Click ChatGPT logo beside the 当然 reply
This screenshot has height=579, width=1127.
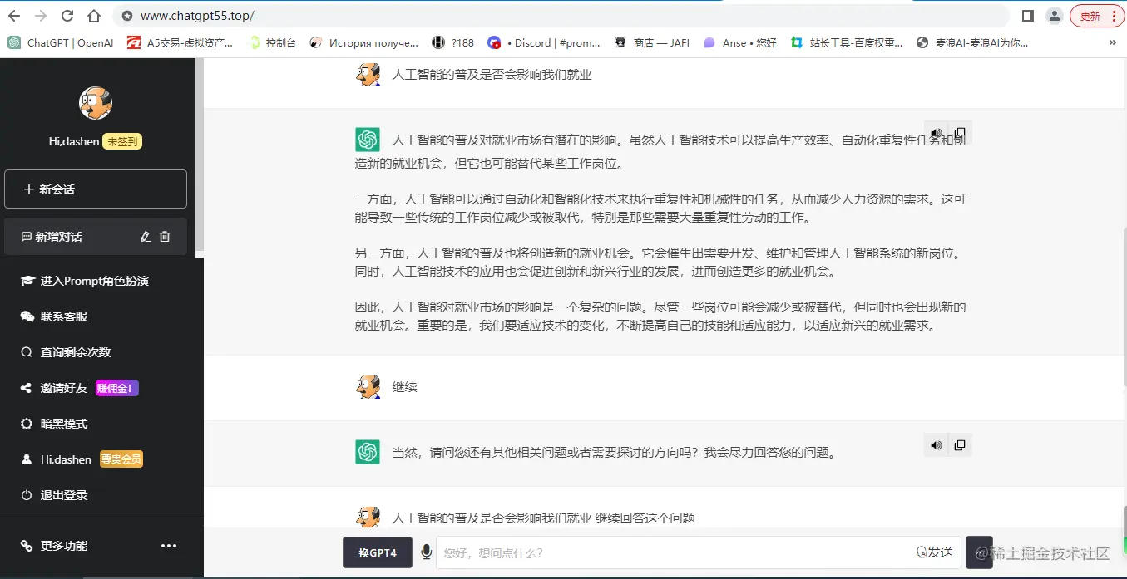pos(368,452)
